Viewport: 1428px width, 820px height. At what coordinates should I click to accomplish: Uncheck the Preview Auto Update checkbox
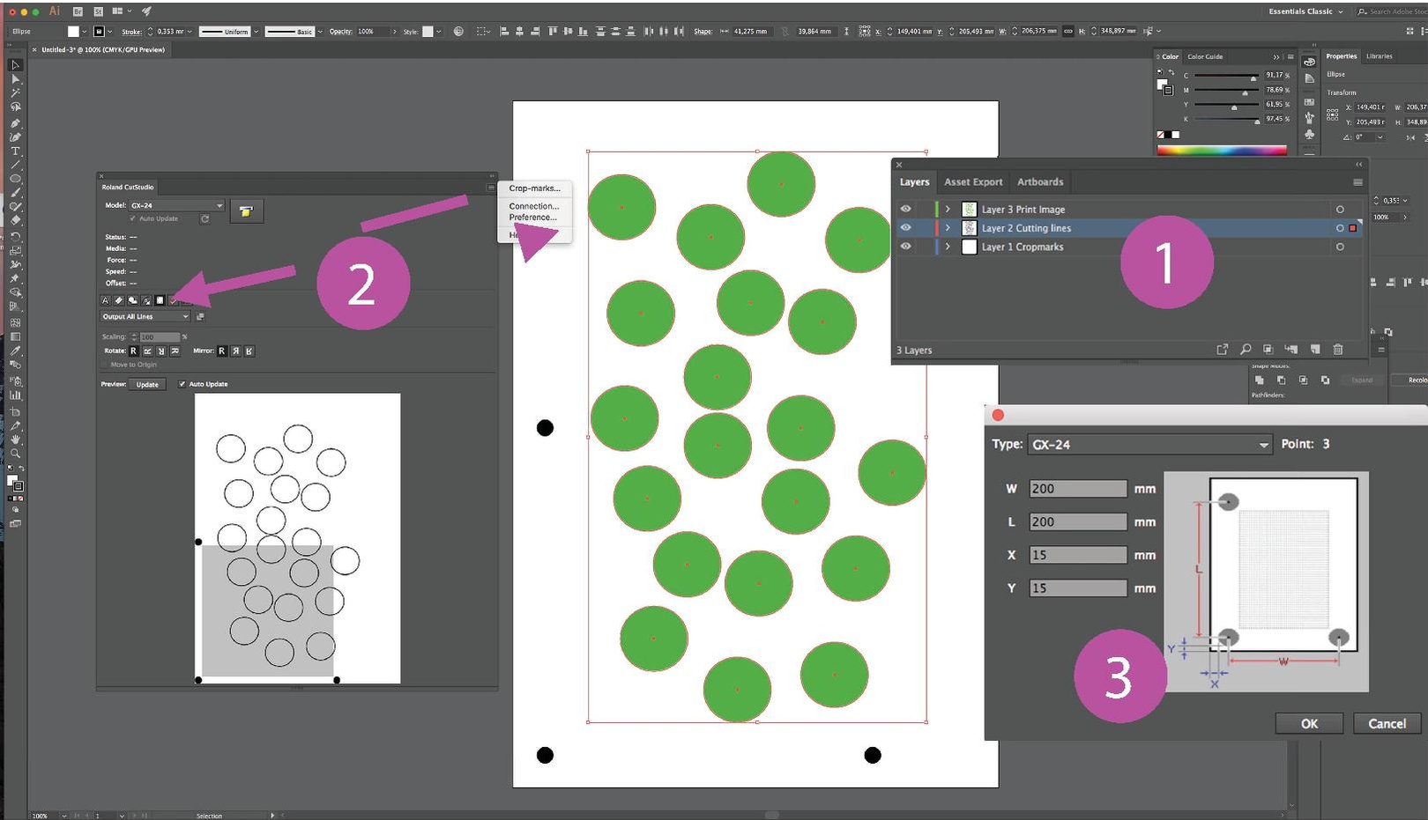[182, 384]
